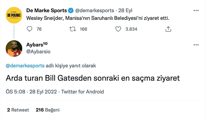The image size is (206, 118).
Task: Click the Twitter for Android source link
Action: pyautogui.click(x=82, y=92)
